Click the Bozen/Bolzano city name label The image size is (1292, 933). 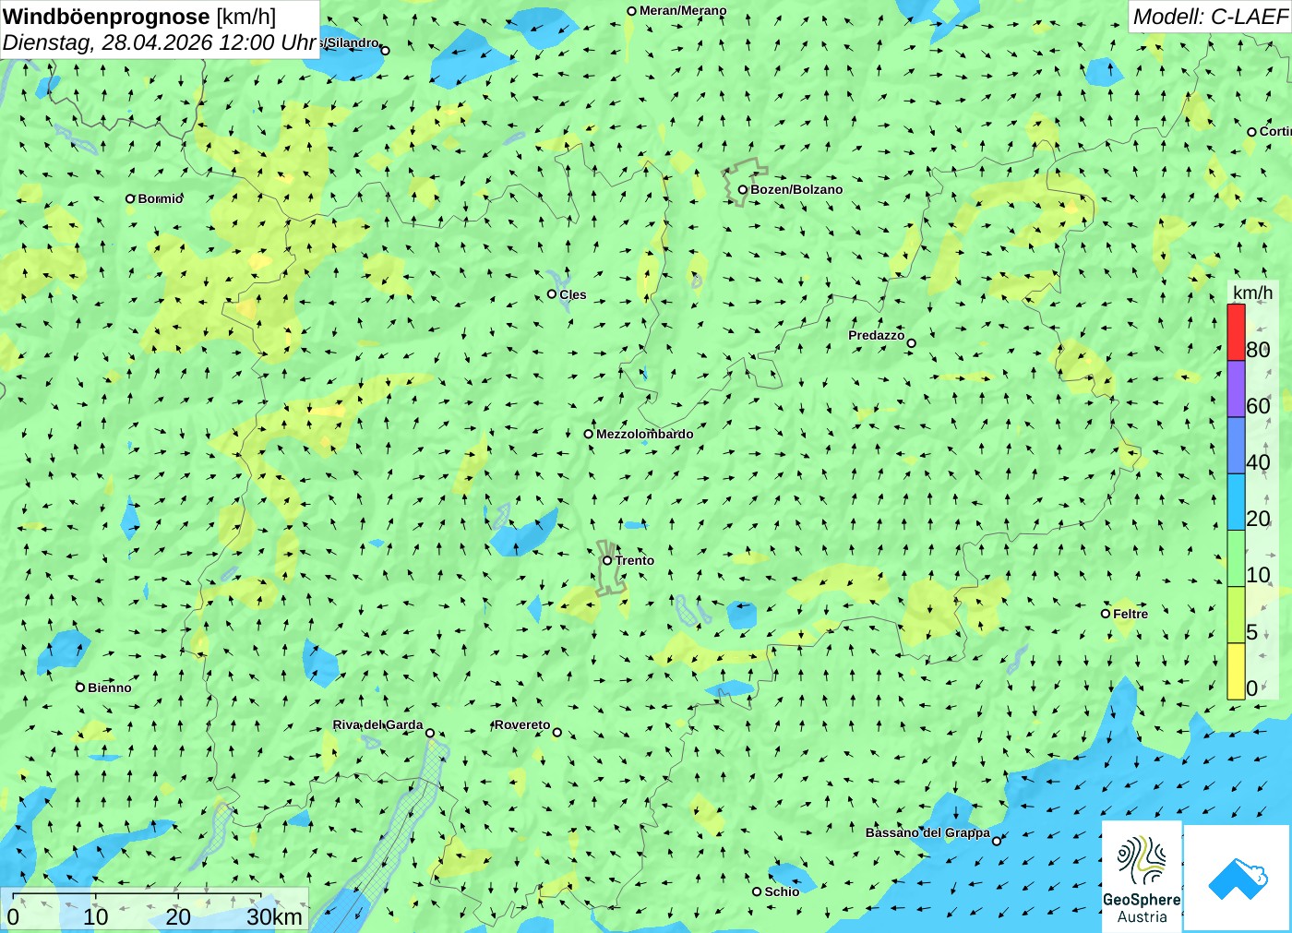tap(796, 189)
